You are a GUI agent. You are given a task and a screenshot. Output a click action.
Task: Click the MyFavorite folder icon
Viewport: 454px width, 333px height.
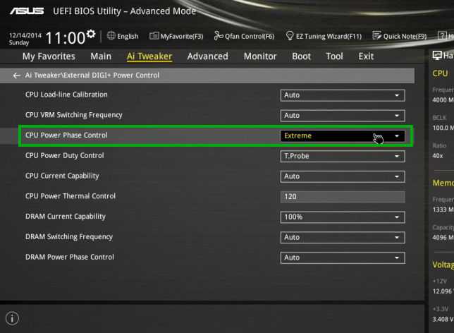tap(154, 36)
